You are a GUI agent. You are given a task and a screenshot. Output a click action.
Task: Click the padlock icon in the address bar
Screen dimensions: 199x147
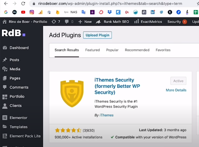coord(34,4)
